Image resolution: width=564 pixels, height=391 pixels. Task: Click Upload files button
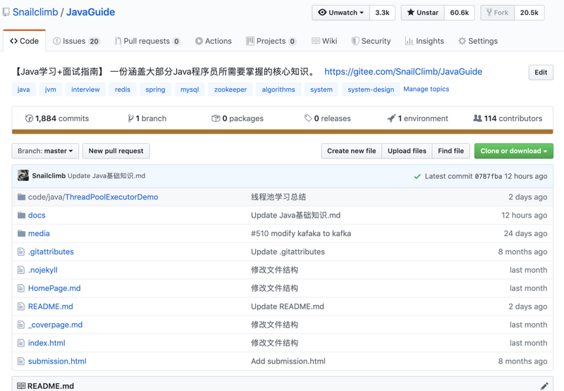pos(407,151)
